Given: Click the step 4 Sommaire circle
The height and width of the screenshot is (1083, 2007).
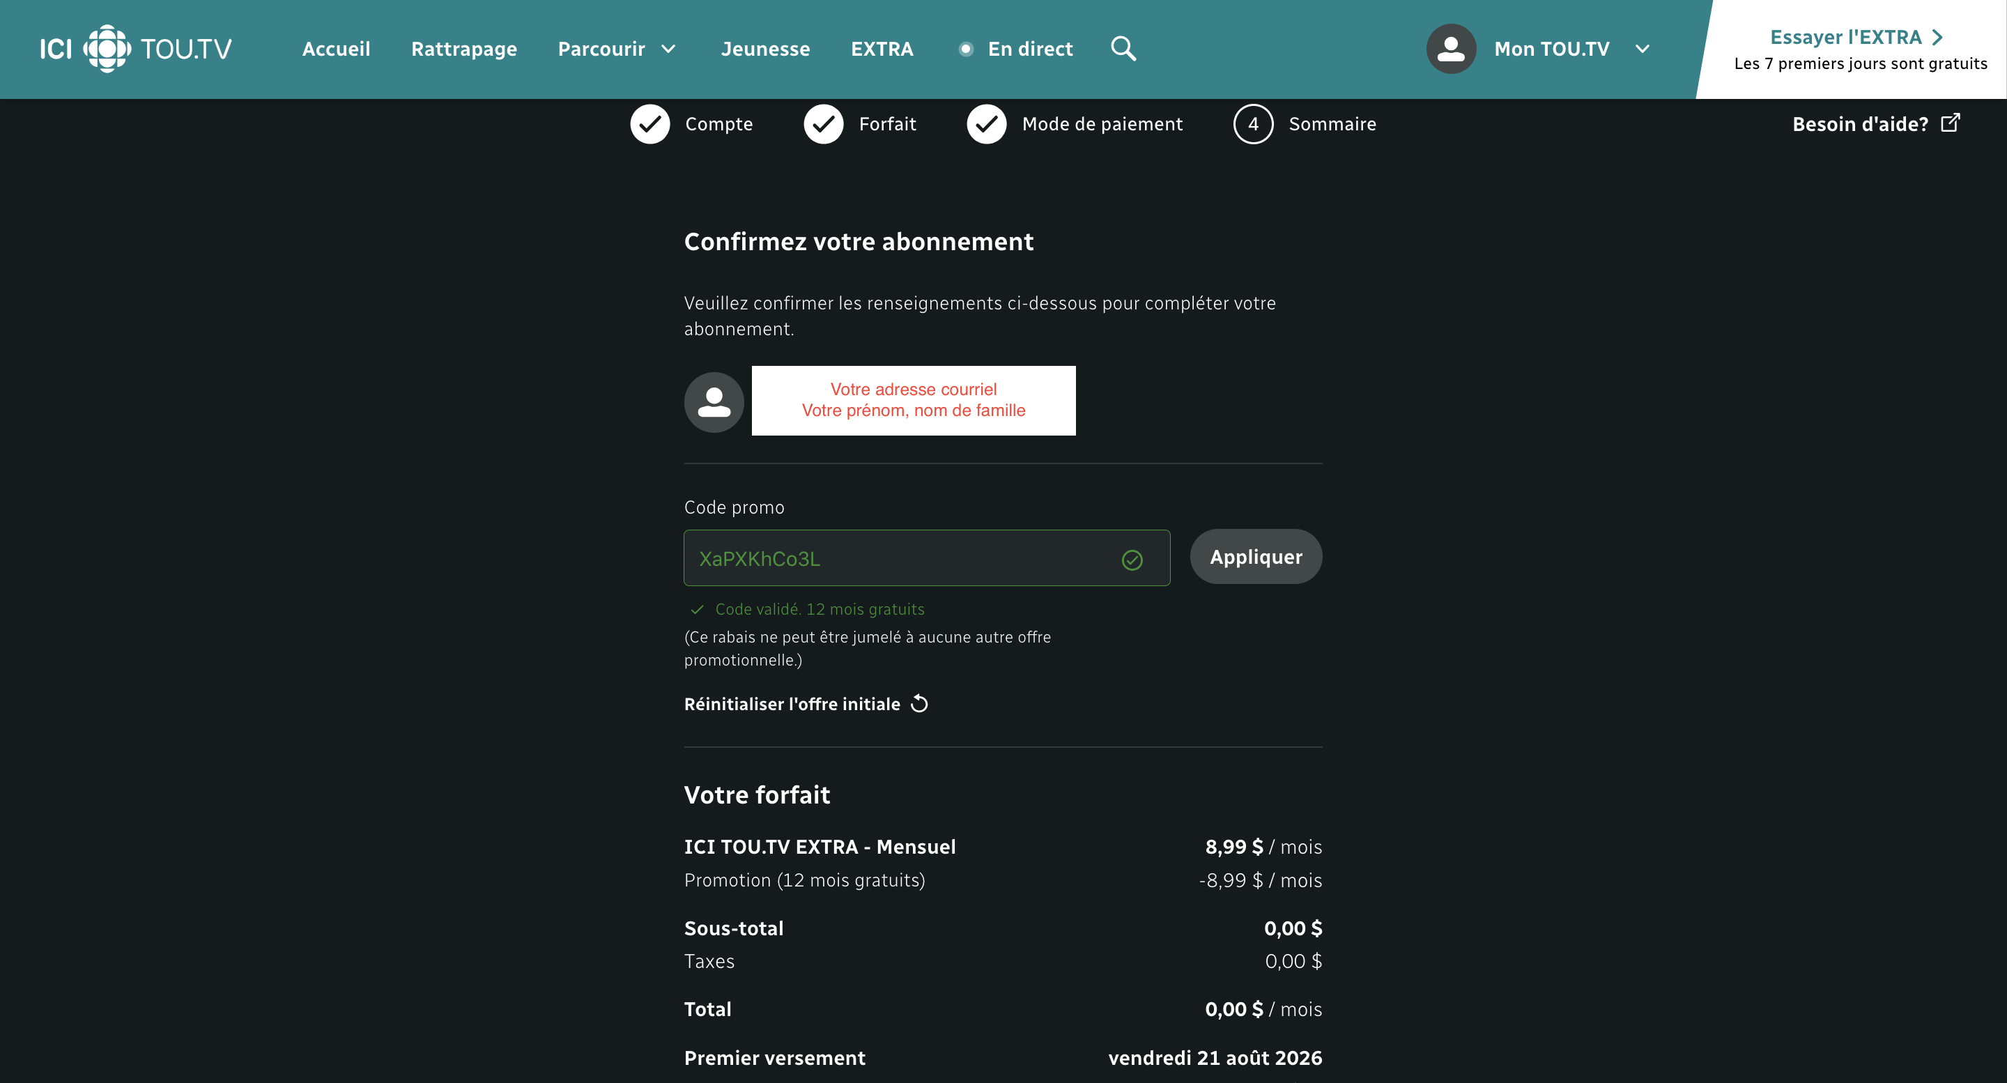Looking at the screenshot, I should tap(1253, 124).
